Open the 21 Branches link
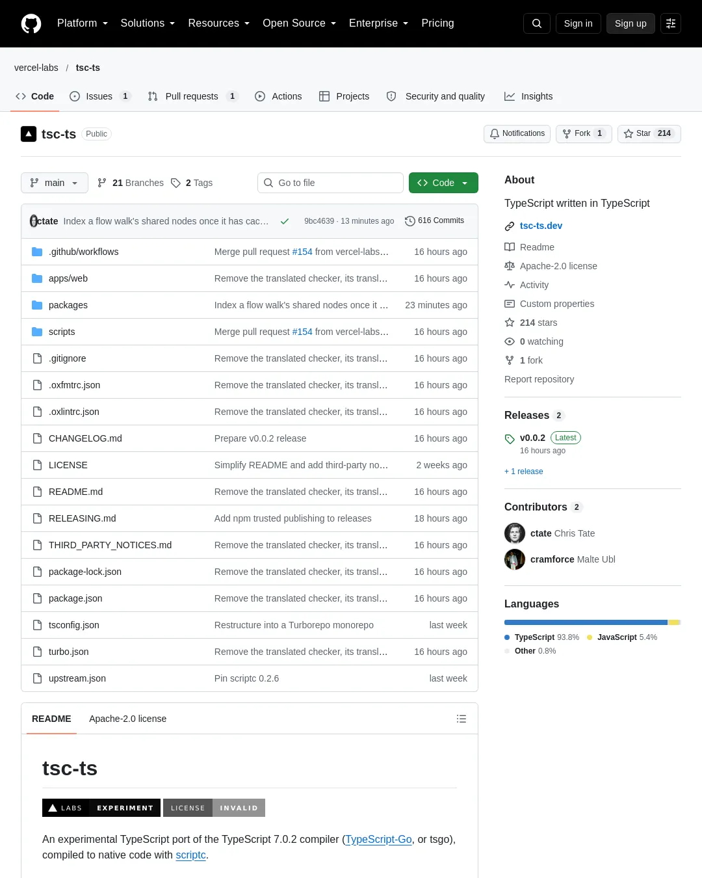Image resolution: width=702 pixels, height=878 pixels. click(x=131, y=183)
